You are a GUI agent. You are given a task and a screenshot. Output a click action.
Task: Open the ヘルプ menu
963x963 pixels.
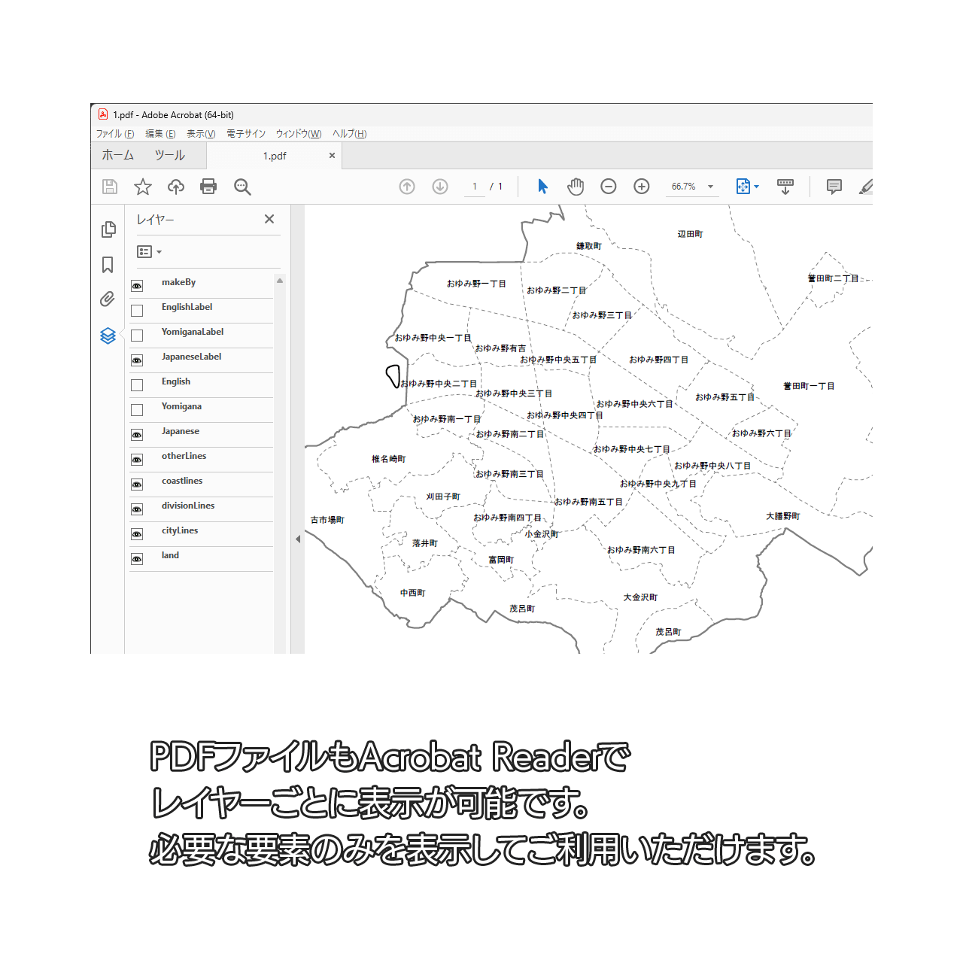[x=350, y=134]
